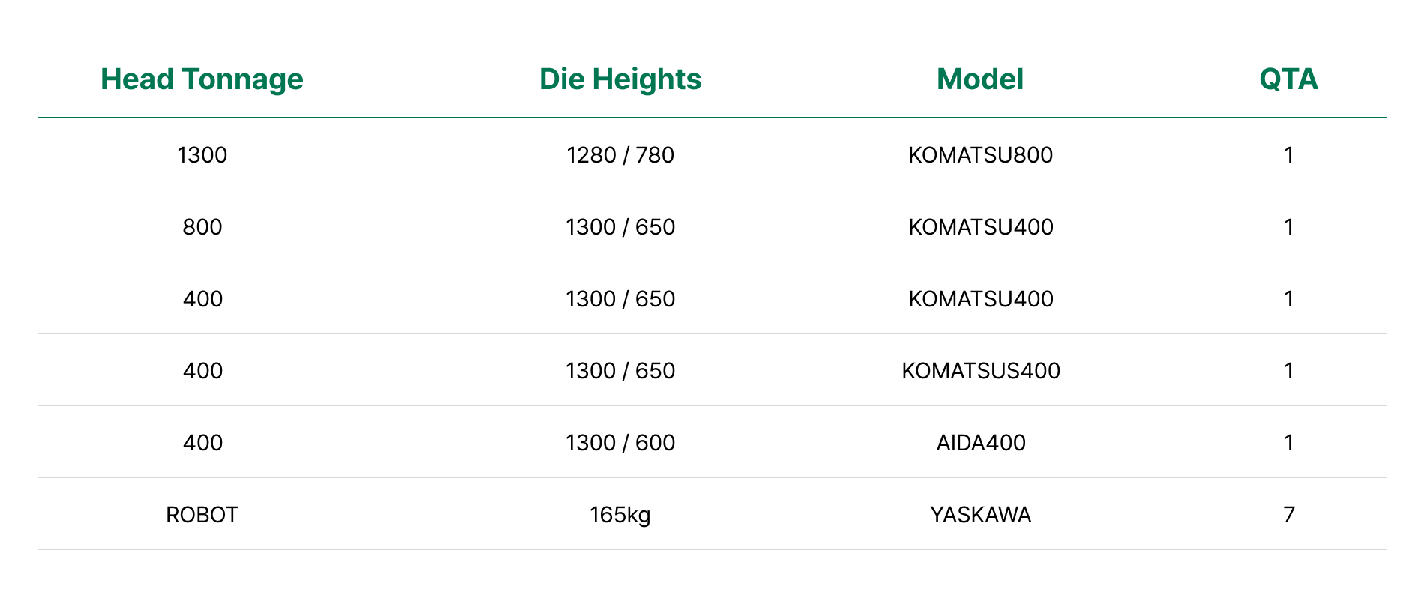The height and width of the screenshot is (610, 1425).
Task: Click the Head Tonnage column header
Action: pos(202,79)
